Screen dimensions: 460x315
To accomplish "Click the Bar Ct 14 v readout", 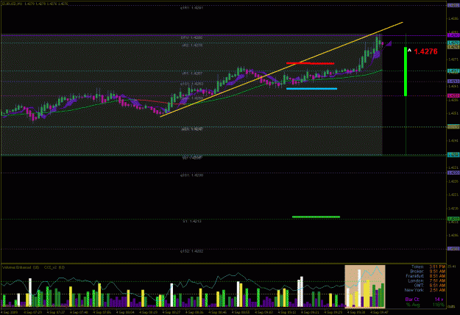I will tap(425, 300).
